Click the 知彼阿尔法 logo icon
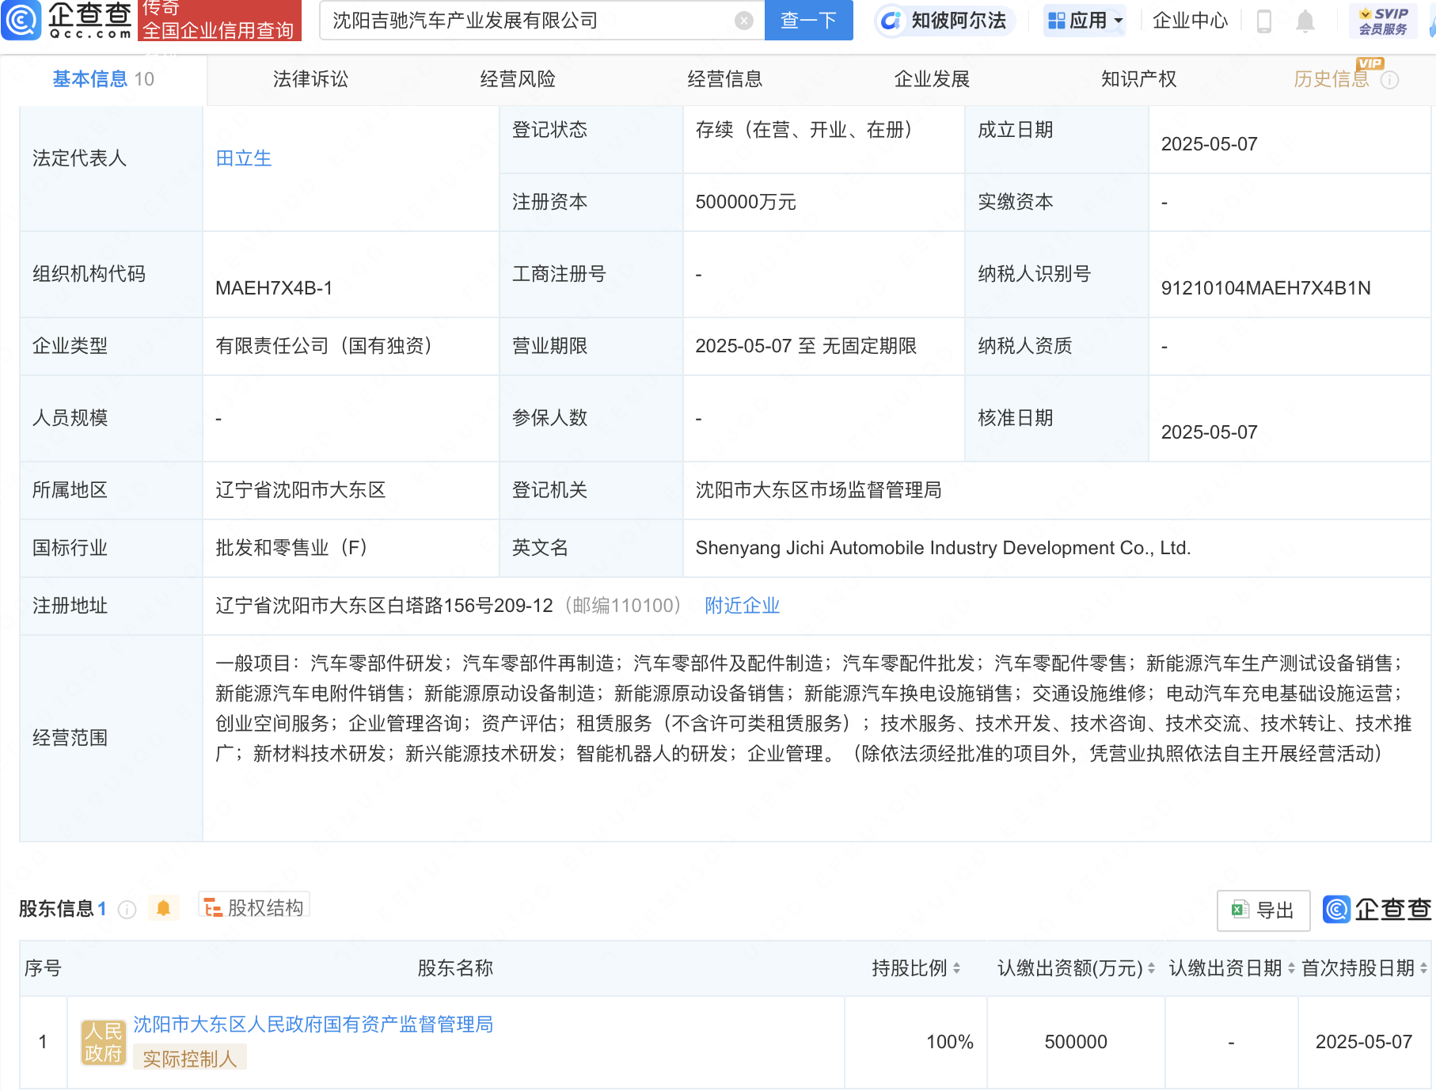1436x1091 pixels. [891, 21]
